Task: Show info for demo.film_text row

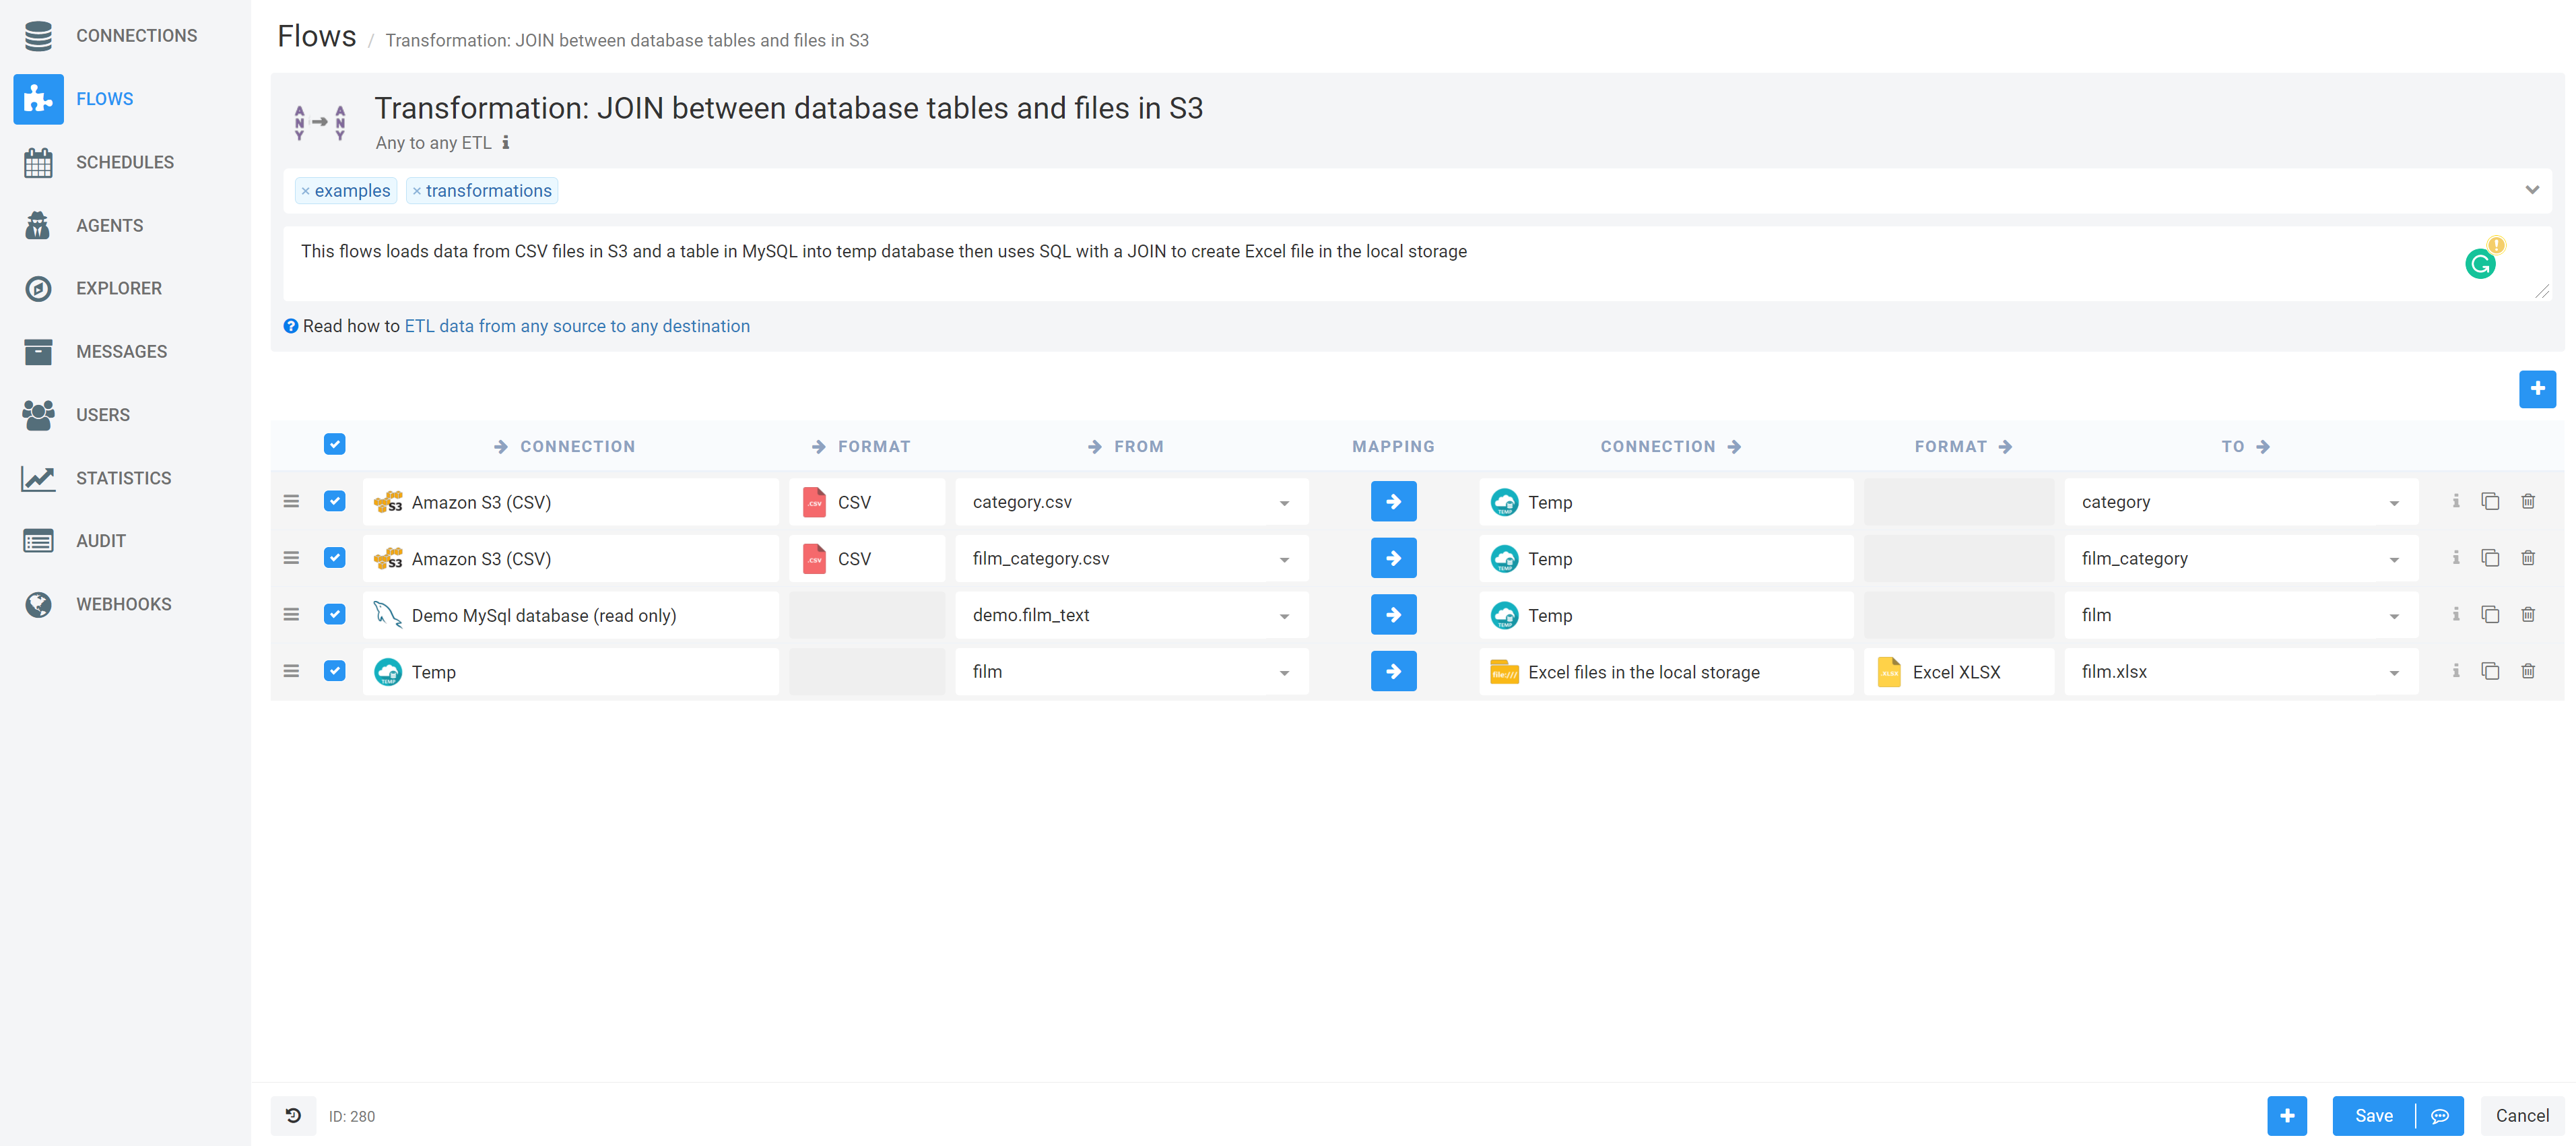Action: [x=2455, y=614]
